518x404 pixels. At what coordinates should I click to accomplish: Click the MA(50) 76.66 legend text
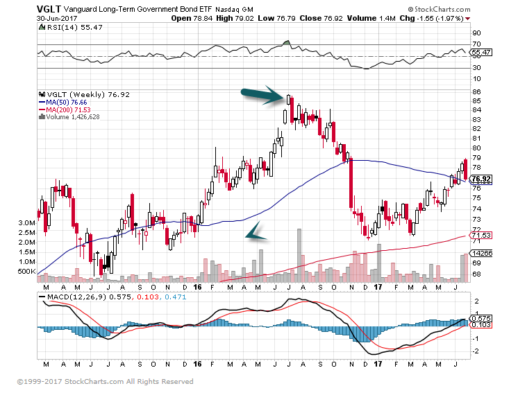[x=67, y=103]
